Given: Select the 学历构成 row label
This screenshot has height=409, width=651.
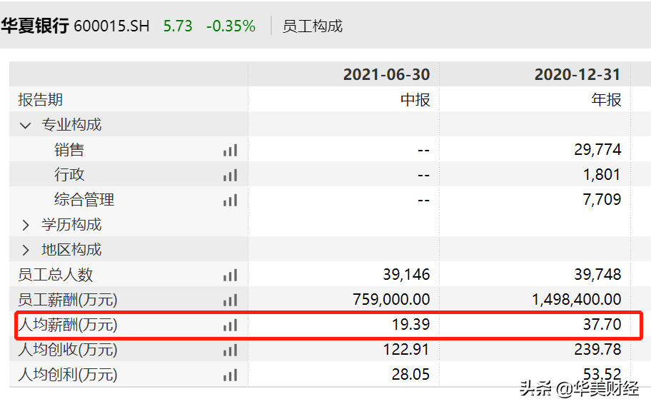Looking at the screenshot, I should 71,225.
